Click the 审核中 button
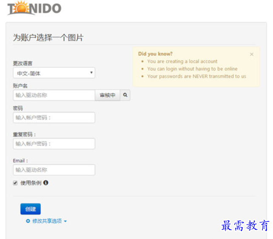Viewport: 273px width, 239px height. (x=108, y=95)
